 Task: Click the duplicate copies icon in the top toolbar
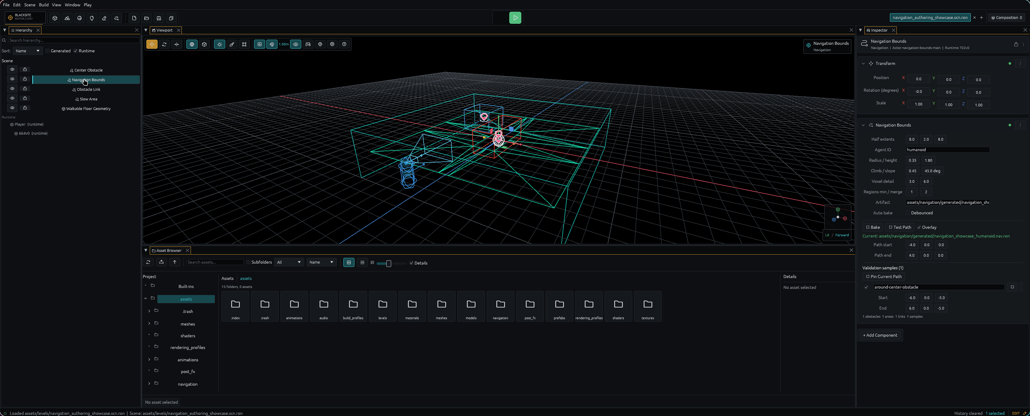point(172,18)
